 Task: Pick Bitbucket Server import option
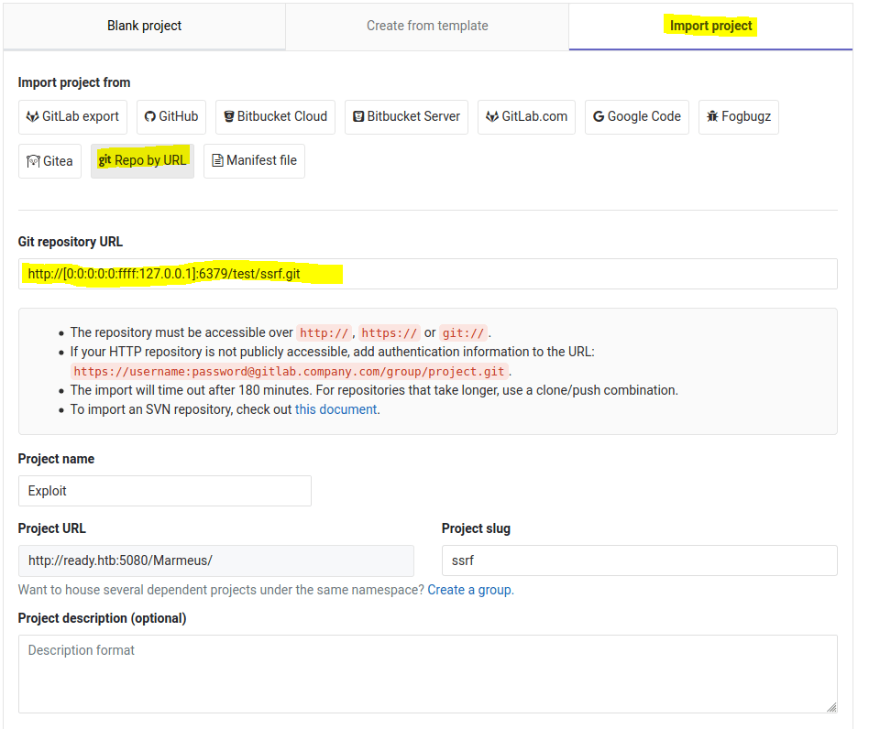point(406,117)
